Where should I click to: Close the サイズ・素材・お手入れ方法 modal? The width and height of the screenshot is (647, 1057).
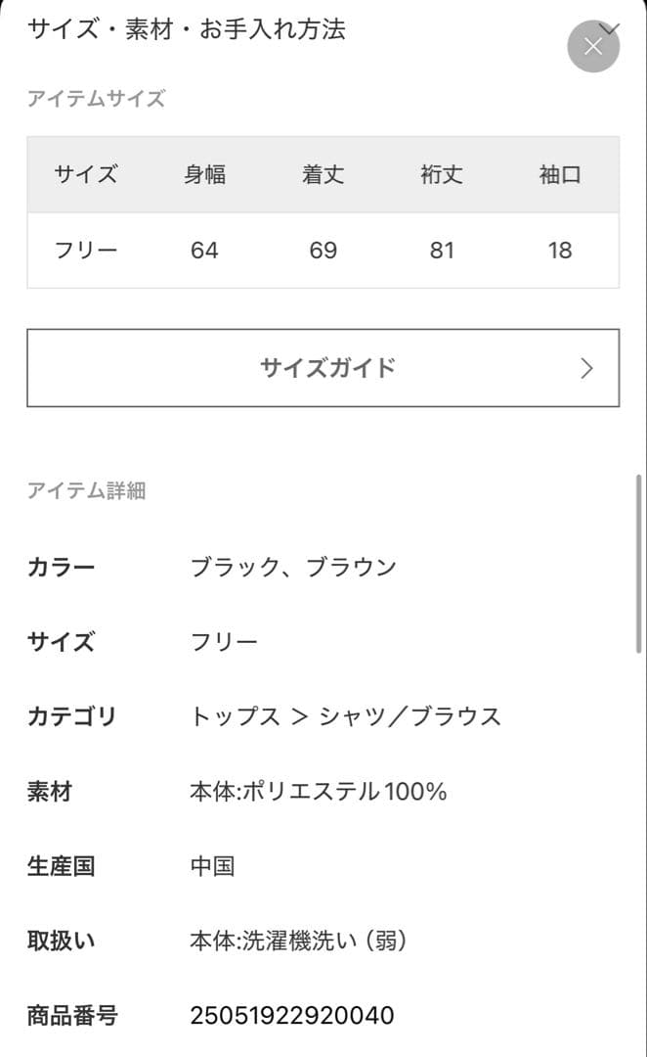(x=593, y=45)
